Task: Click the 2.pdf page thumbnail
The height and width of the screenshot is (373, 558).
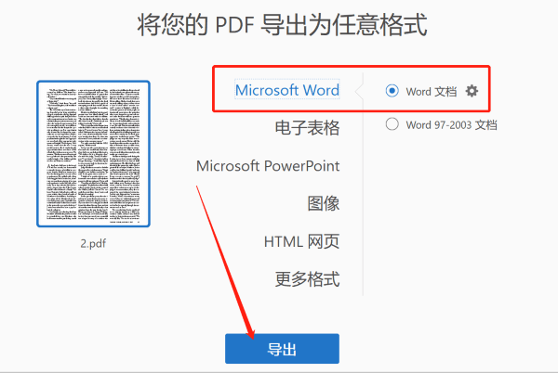Action: (x=93, y=154)
